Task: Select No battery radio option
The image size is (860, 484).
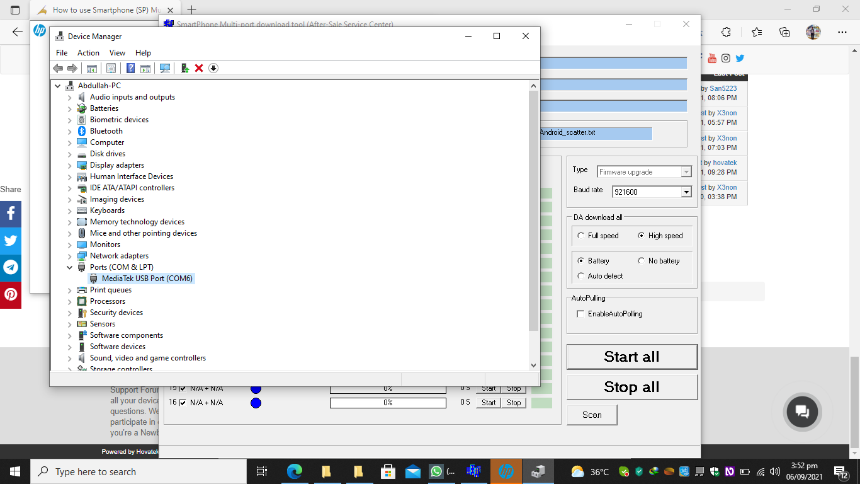Action: [x=641, y=261]
